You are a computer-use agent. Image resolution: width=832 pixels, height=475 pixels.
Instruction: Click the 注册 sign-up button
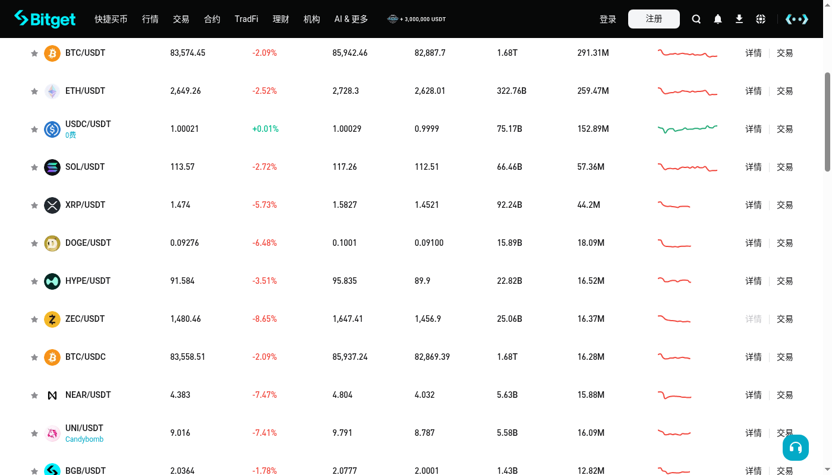click(654, 19)
